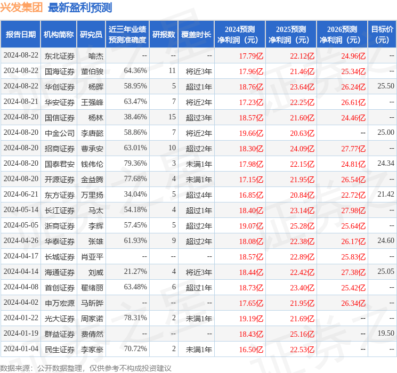
Task: Click the 2024-01-04 report date
Action: pos(21,348)
